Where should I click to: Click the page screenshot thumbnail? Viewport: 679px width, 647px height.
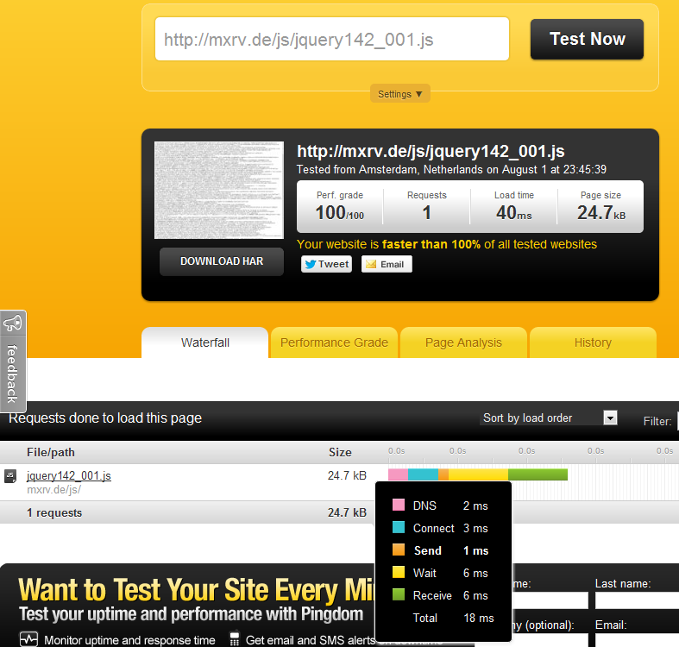[219, 190]
